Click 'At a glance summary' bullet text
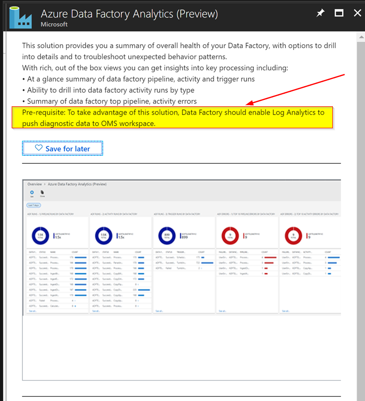The height and width of the screenshot is (401, 365). 138,79
